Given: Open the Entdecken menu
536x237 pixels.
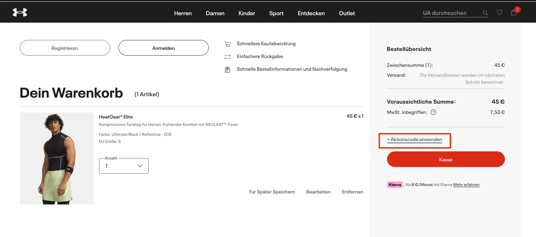Looking at the screenshot, I should pos(311,13).
